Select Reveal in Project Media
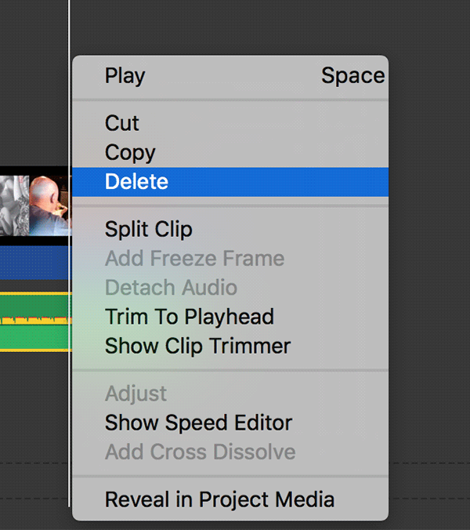This screenshot has width=470, height=530. click(219, 499)
